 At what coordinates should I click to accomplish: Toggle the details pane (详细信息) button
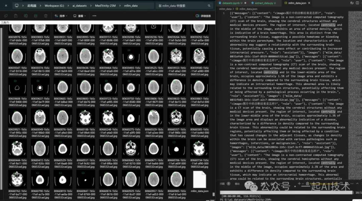(203, 16)
